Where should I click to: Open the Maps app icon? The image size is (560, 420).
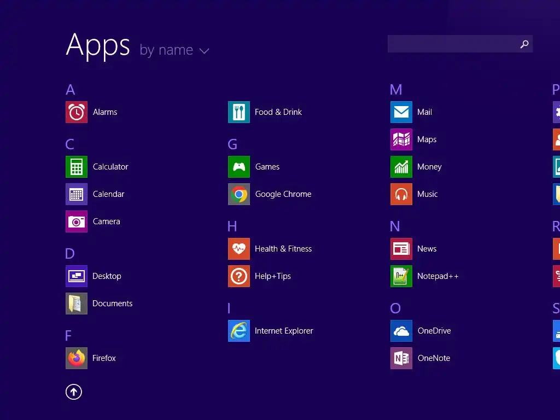click(401, 139)
